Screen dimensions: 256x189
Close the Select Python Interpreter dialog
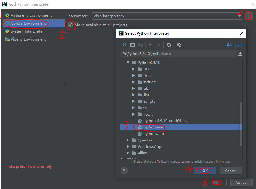(242, 33)
